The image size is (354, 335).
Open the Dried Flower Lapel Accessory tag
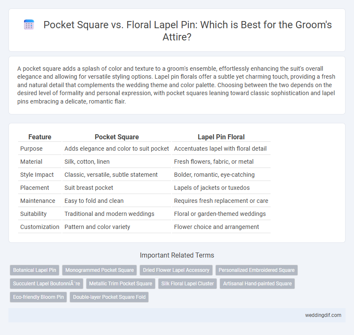(176, 270)
